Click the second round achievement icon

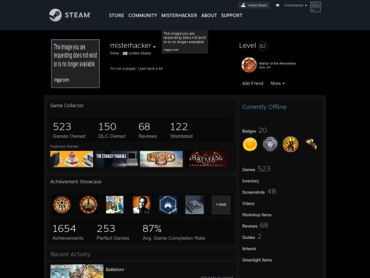pos(88,205)
